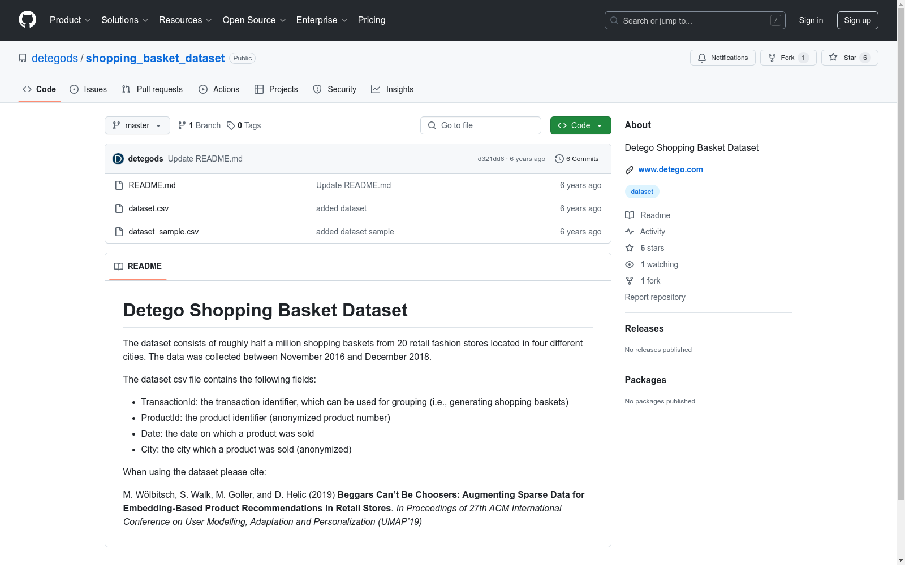Image resolution: width=905 pixels, height=565 pixels.
Task: Click the detegods author name in commit row
Action: (x=145, y=159)
